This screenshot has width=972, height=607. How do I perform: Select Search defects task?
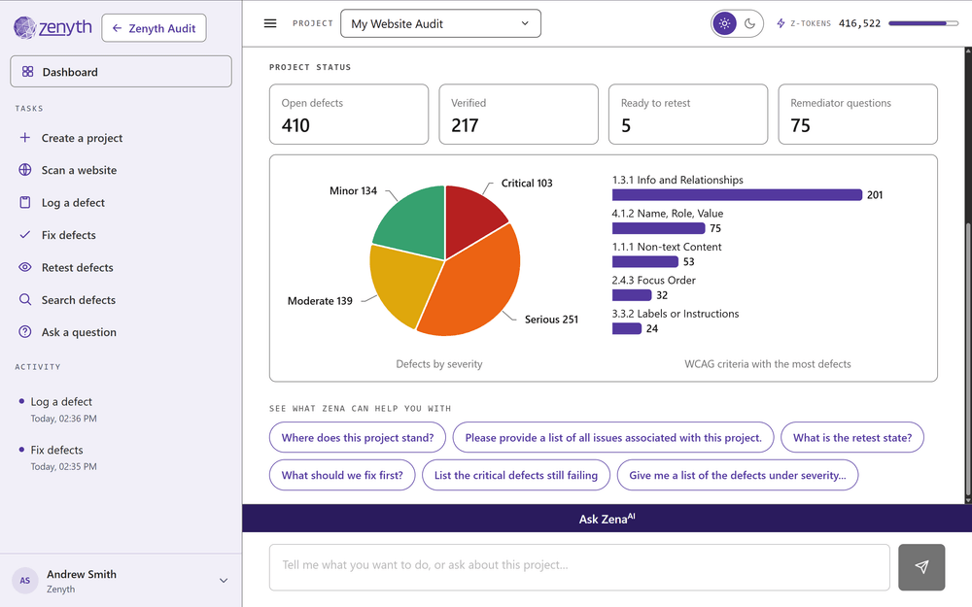click(78, 300)
